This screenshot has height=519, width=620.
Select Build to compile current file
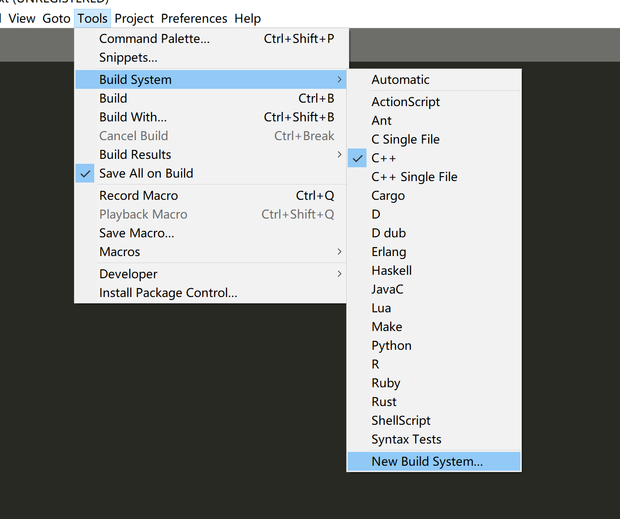point(113,98)
